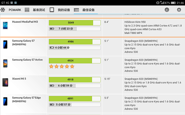Tap Adreno 530 in the Xiaomi Mi 5 row
The image size is (185, 115).
click(131, 90)
